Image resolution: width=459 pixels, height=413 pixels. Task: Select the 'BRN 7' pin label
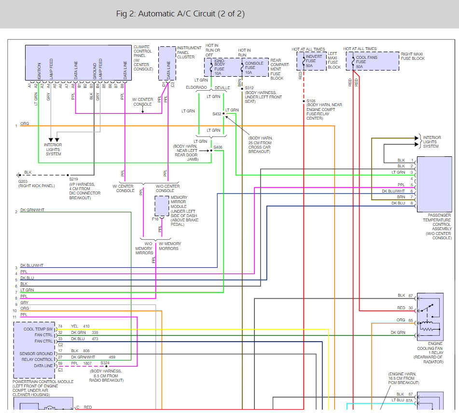tap(405, 197)
